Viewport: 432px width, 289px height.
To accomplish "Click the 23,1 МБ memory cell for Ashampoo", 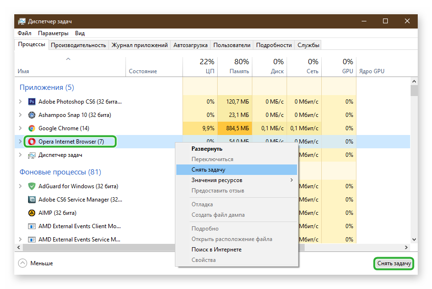I will (235, 115).
